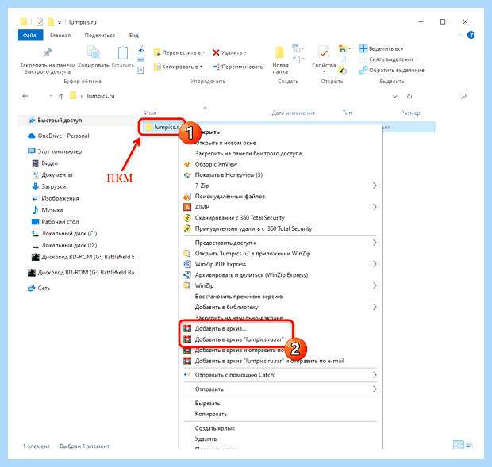
Task: Click the Back navigation arrow
Action: 25,96
